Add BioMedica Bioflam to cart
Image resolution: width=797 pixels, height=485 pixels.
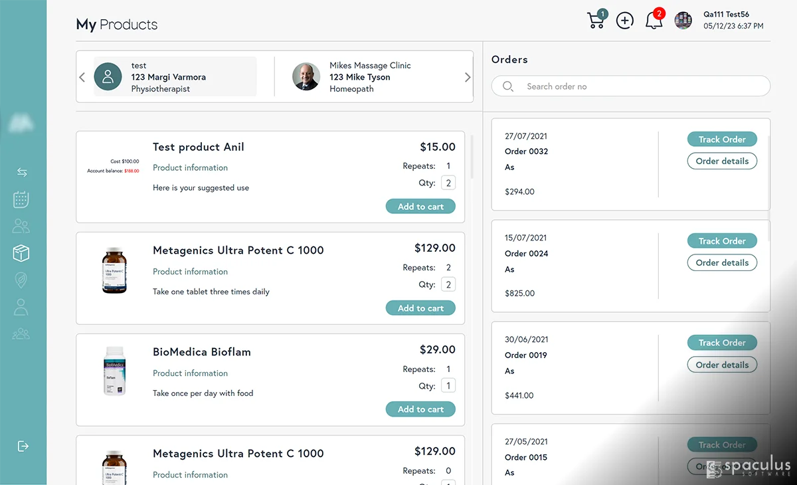[420, 409]
